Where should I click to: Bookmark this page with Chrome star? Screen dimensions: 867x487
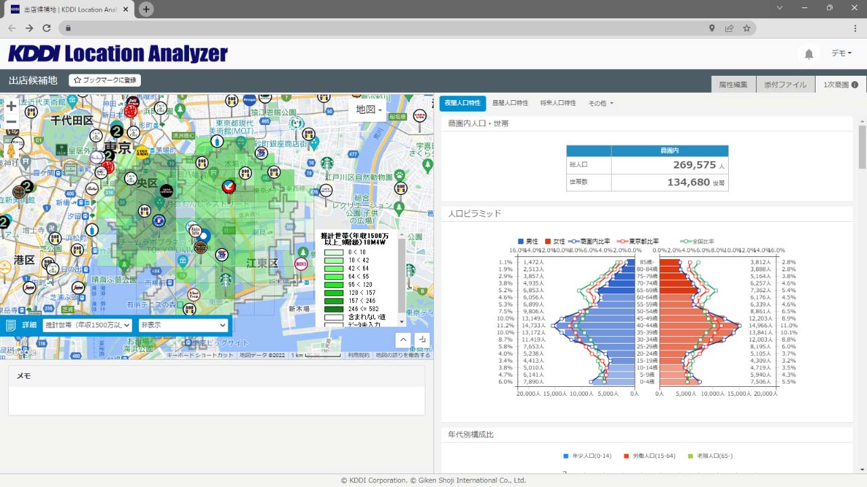point(746,28)
